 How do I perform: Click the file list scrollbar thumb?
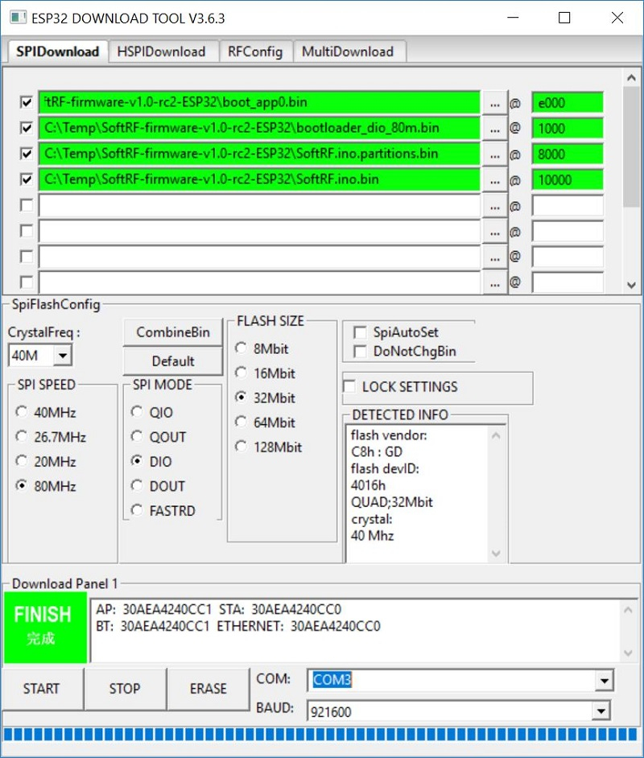(631, 147)
